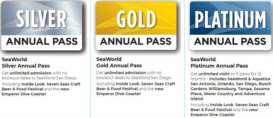Select the SeaWorld Platinum Annual Pass heading
The height and width of the screenshot is (118, 273).
pos(219,63)
